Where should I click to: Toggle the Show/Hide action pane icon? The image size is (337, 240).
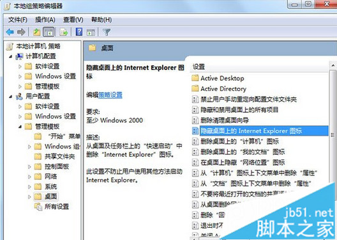91,32
